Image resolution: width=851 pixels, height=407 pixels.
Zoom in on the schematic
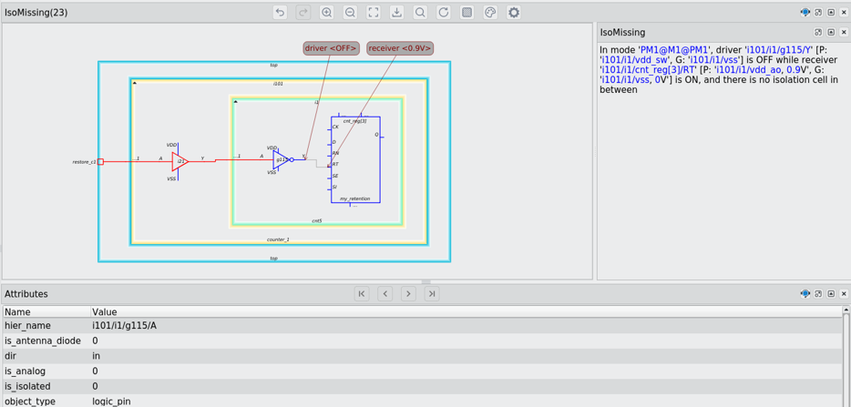click(x=327, y=13)
